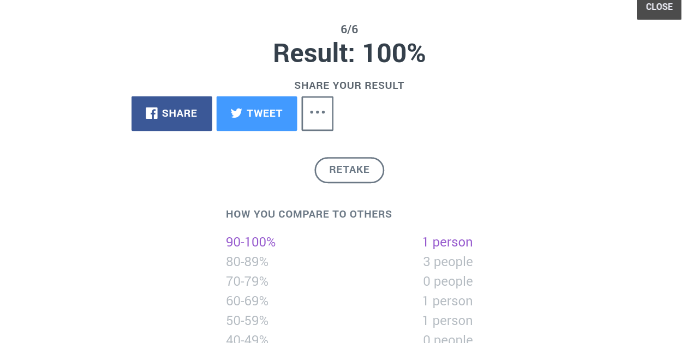
Task: Click the 'Share Your Result' label
Action: click(x=349, y=86)
